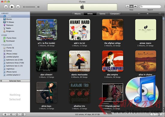This screenshot has height=117, width=165.
Task: Select iPhone (lynn) playlist
Action: click(15, 72)
